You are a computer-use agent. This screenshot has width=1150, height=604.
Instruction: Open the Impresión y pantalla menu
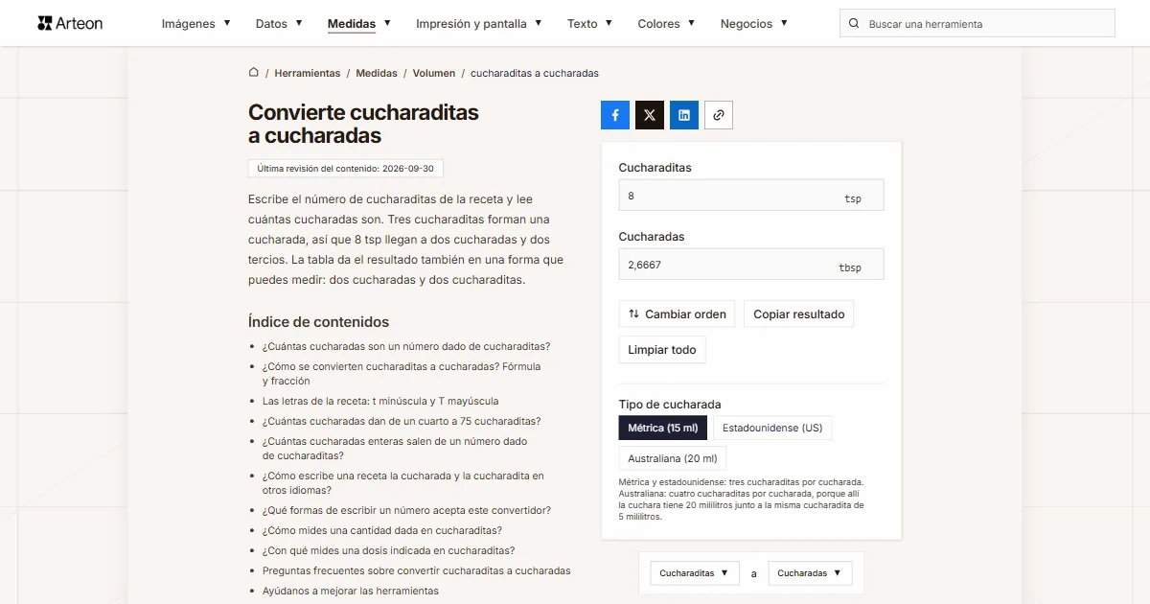click(479, 24)
